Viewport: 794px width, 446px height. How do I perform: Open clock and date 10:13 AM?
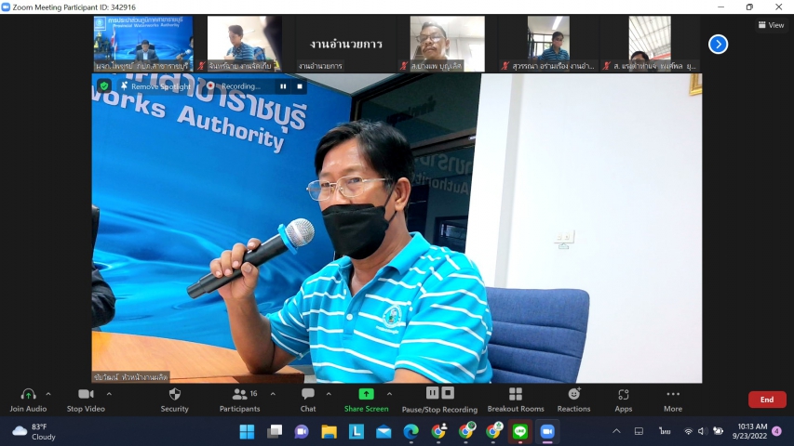(749, 431)
